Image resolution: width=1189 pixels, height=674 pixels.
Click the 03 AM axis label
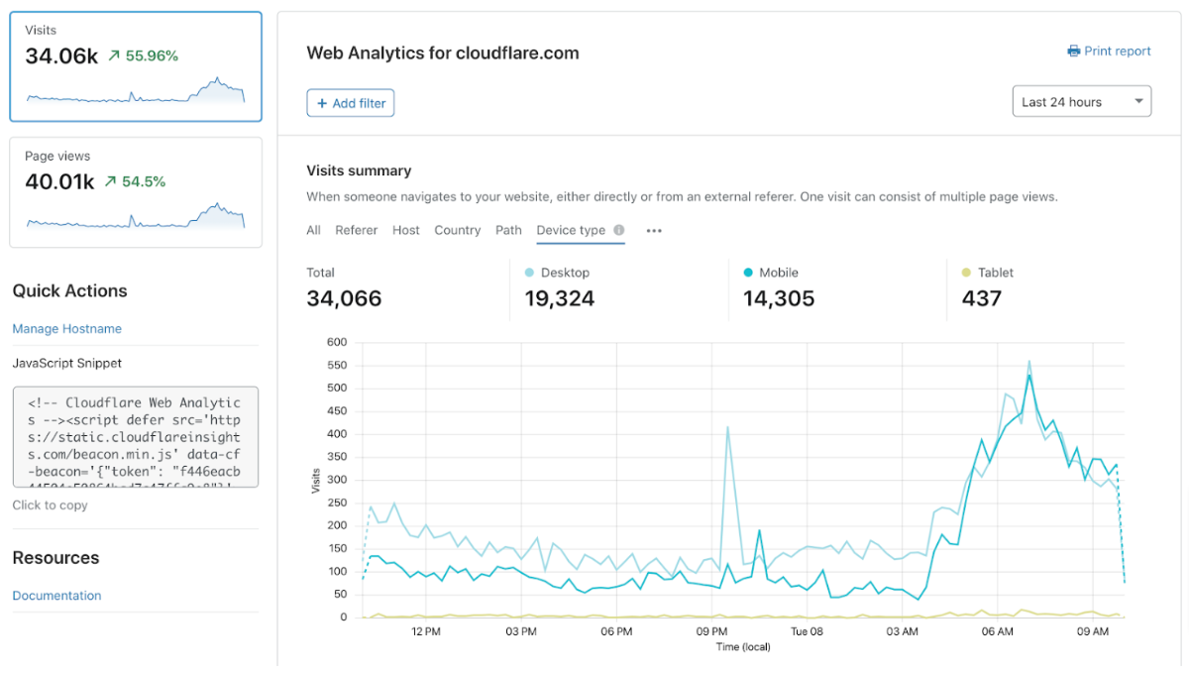tap(903, 631)
